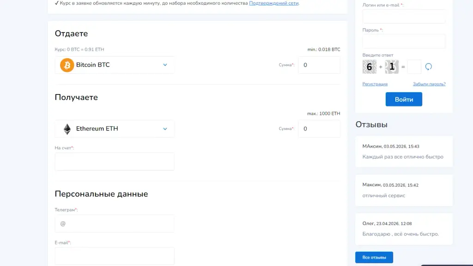Focus the Ethereum Сумма amount field
This screenshot has height=266, width=473.
319,129
